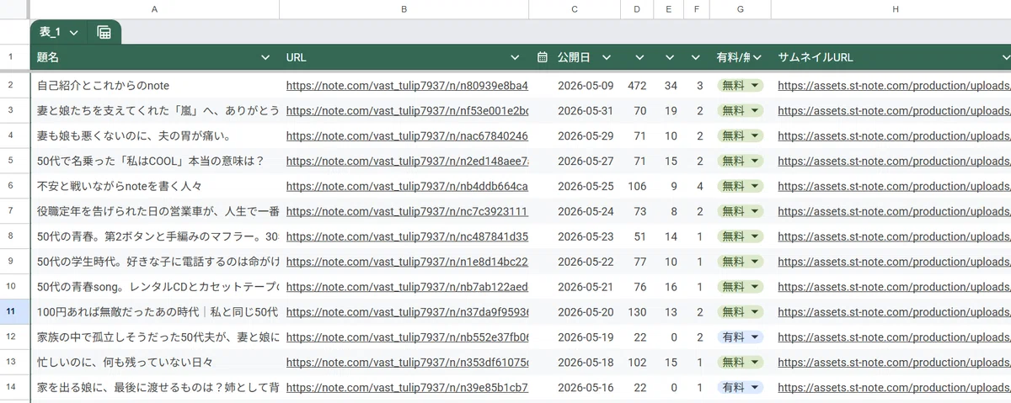
Task: Select the date cell 2026-05-20
Action: point(575,313)
